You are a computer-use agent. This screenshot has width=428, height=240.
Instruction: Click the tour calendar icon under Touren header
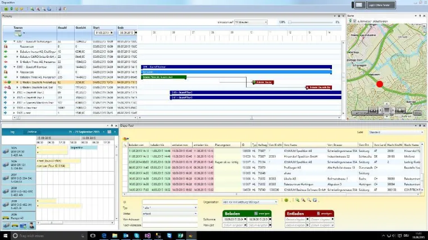tap(18, 34)
